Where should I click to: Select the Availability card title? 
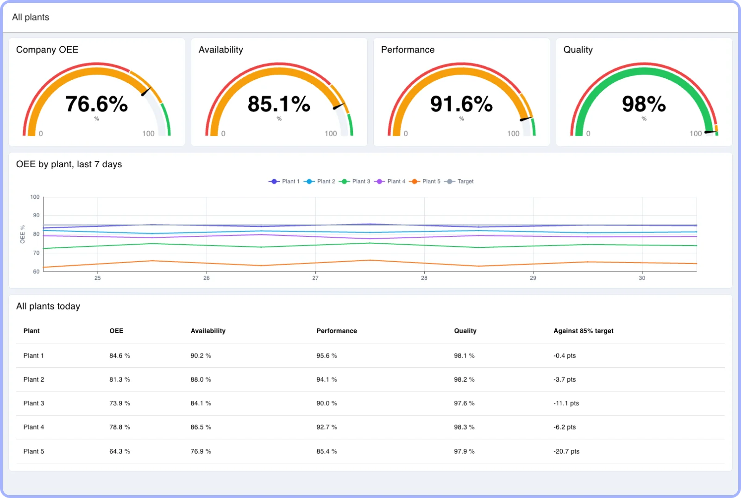[221, 50]
